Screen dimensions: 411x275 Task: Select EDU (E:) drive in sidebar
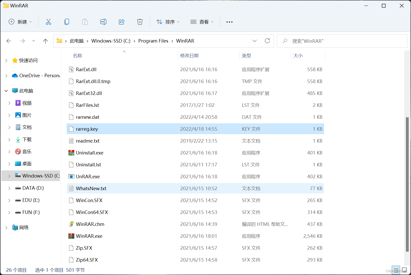click(31, 200)
